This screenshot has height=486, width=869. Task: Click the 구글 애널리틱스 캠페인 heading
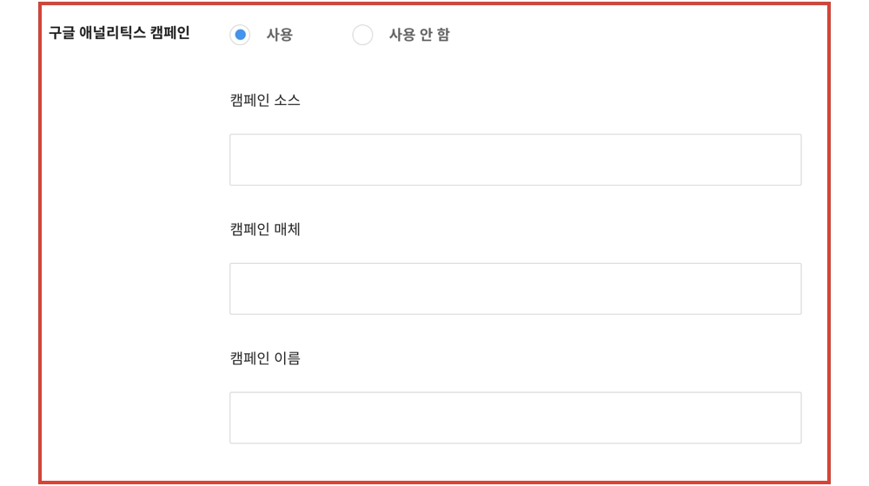click(x=119, y=34)
